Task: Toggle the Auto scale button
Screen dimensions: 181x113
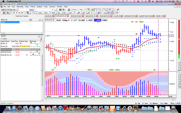Action: tap(105, 13)
